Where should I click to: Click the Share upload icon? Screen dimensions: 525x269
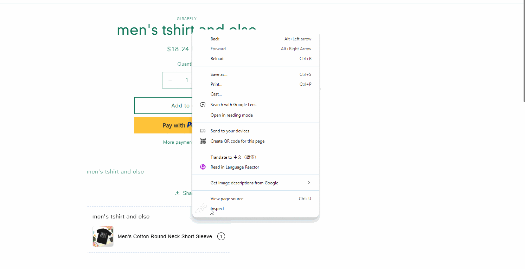tap(178, 193)
